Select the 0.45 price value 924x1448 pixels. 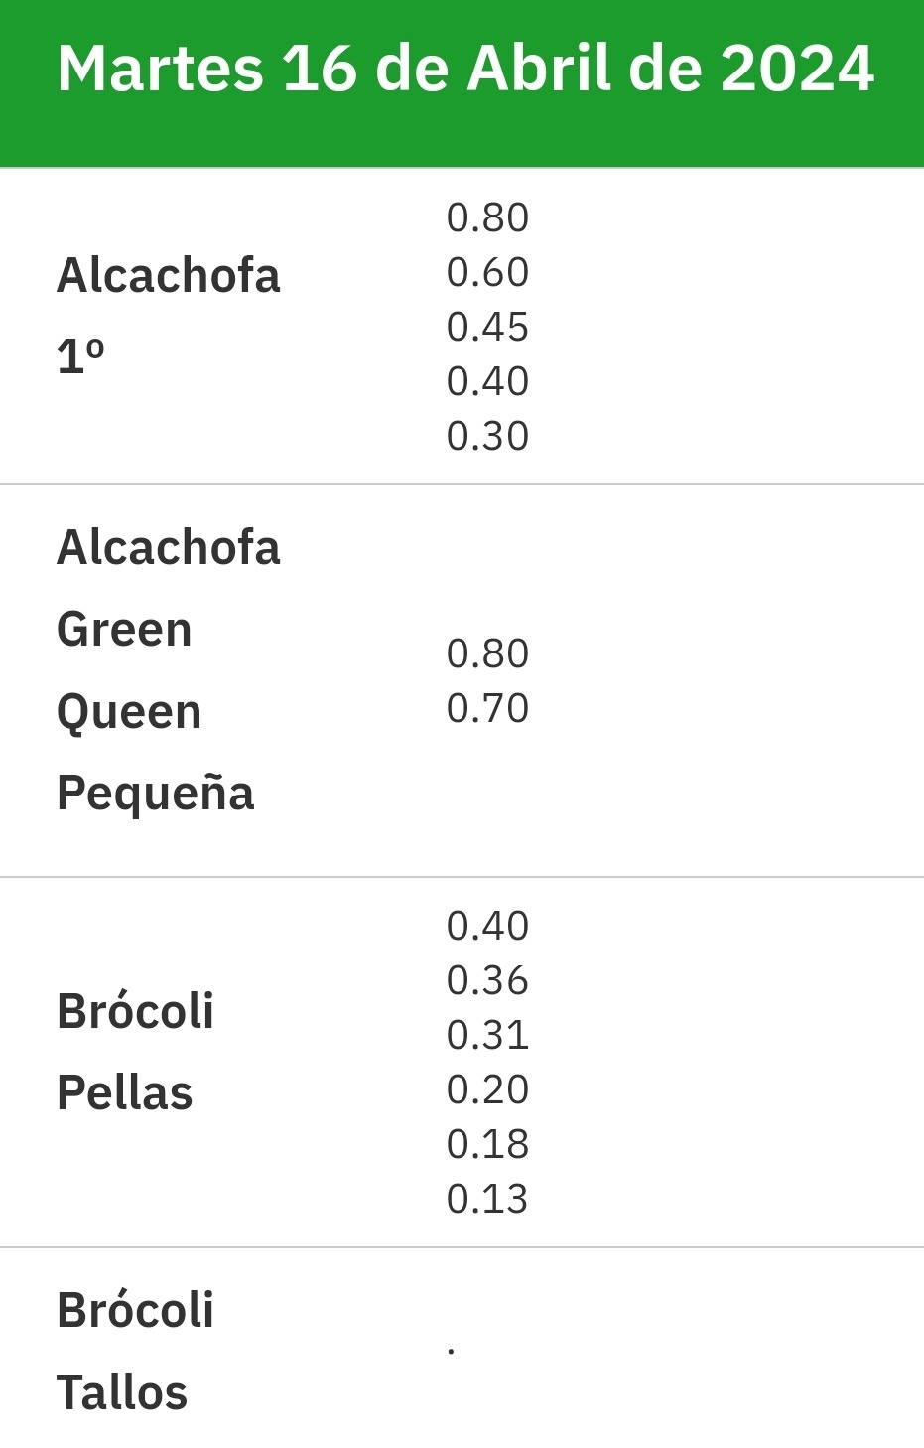pyautogui.click(x=487, y=327)
